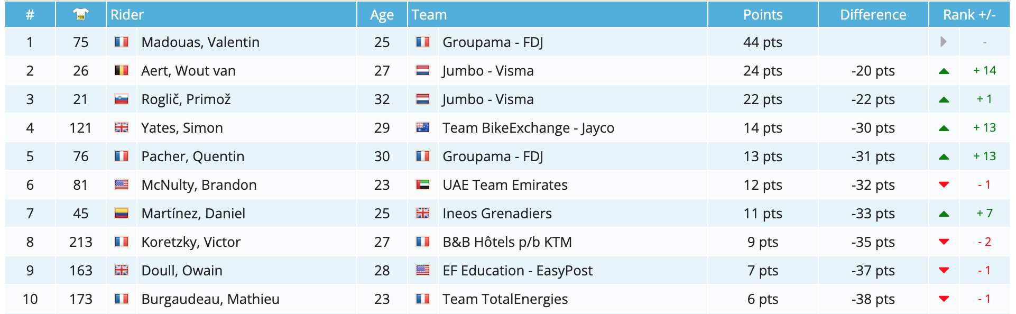Click the Rider column header
Viewport: 1016px width, 314px height.
click(127, 15)
